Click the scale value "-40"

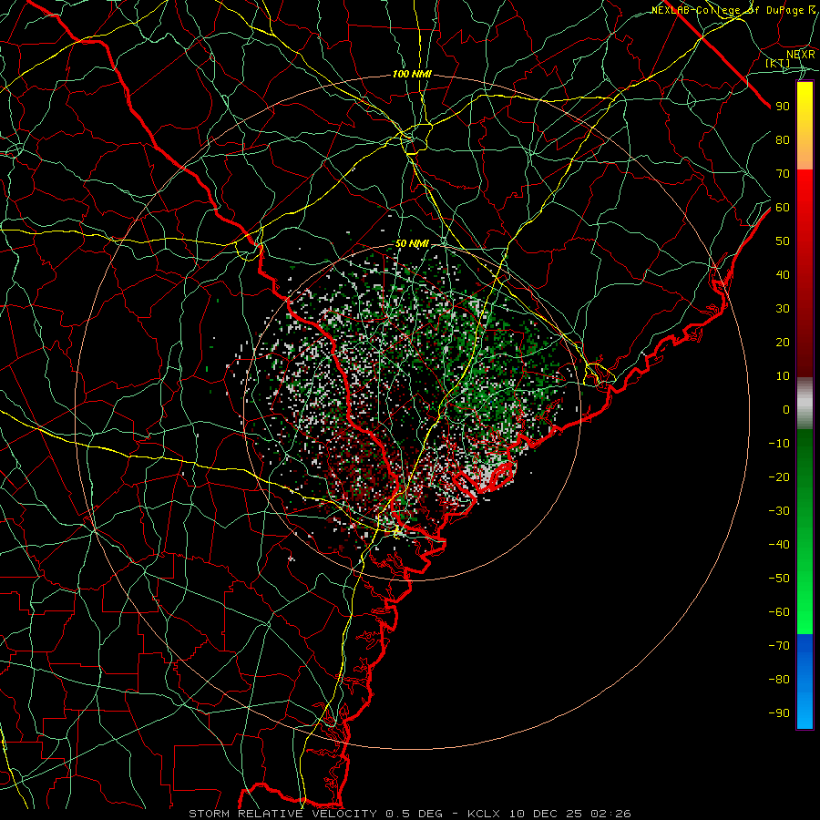[779, 545]
